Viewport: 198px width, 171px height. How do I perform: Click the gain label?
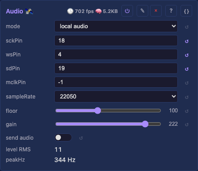point(11,124)
